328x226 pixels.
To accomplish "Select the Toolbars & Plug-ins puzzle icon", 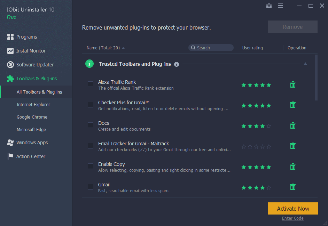I will 10,79.
